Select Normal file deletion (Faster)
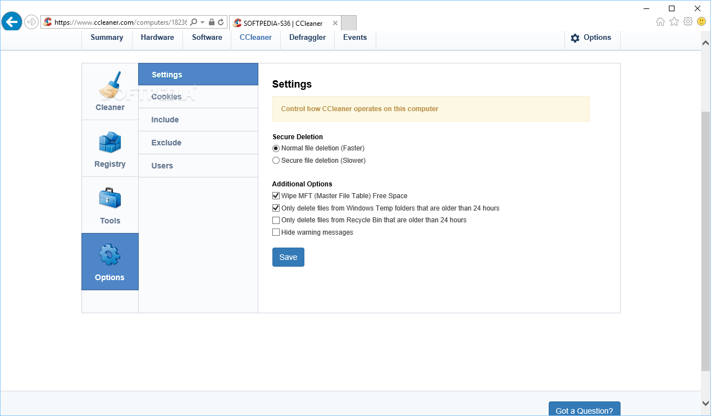The width and height of the screenshot is (711, 416). click(x=276, y=148)
